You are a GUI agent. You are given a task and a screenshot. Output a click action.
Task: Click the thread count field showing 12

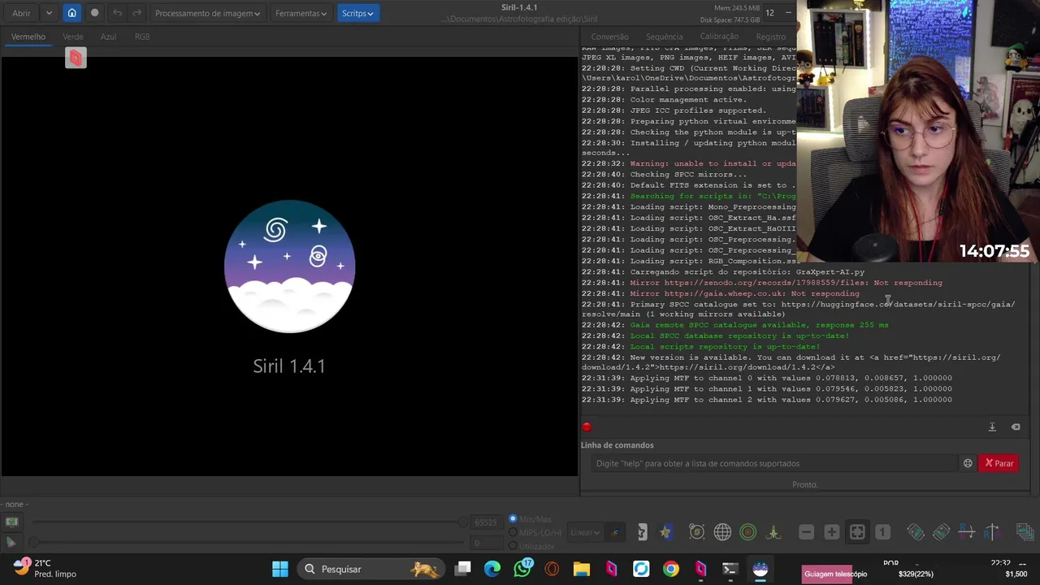(x=769, y=13)
